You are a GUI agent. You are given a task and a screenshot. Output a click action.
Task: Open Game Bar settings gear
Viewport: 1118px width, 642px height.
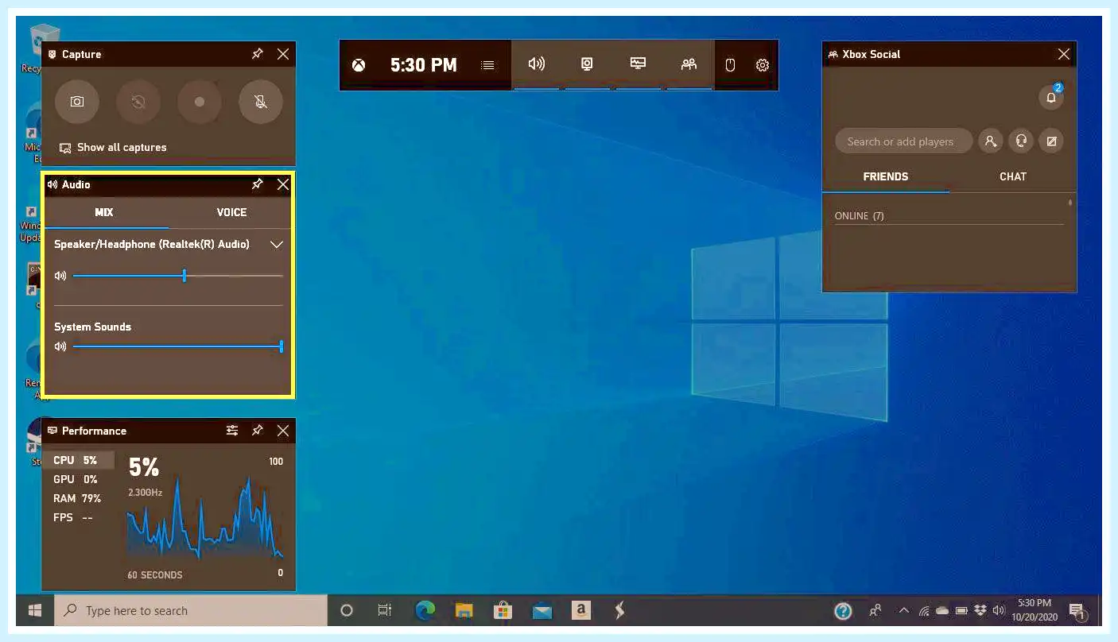point(763,65)
